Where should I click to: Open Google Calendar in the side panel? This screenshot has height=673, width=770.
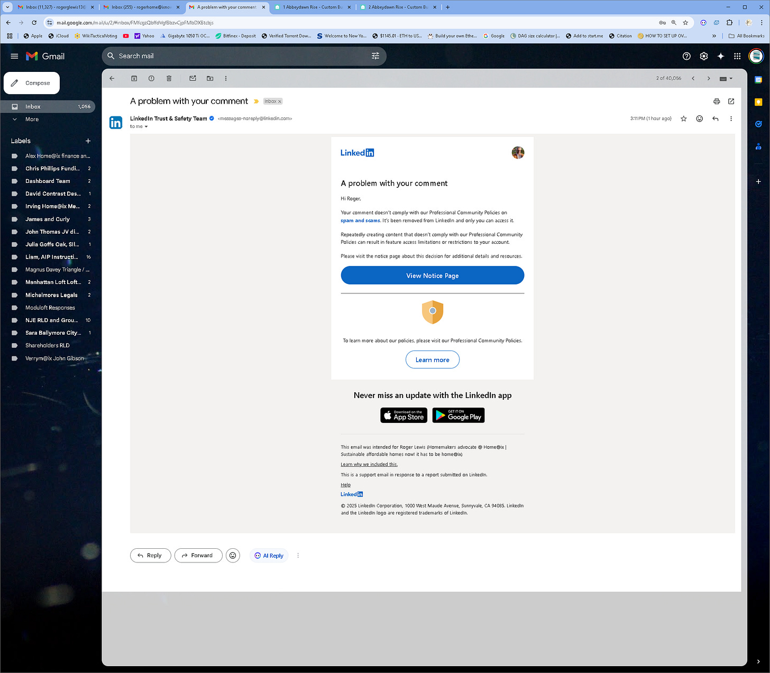[758, 80]
